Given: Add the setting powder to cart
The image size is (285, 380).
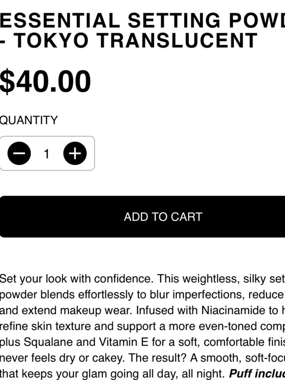Looking at the screenshot, I should click(x=142, y=217).
